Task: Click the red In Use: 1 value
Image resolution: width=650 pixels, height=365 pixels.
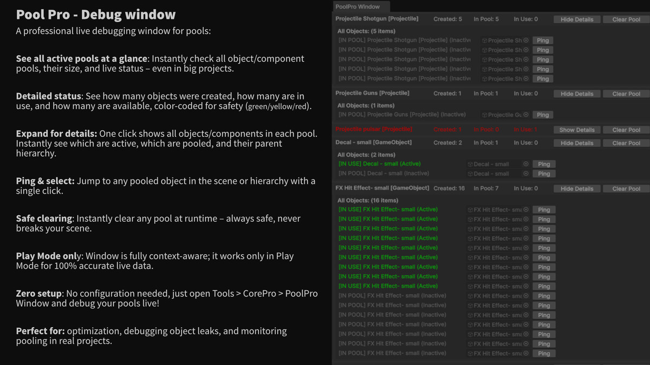Action: point(525,130)
